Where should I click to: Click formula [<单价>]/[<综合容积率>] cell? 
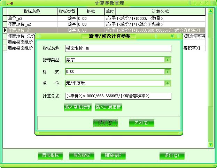(x=161, y=24)
